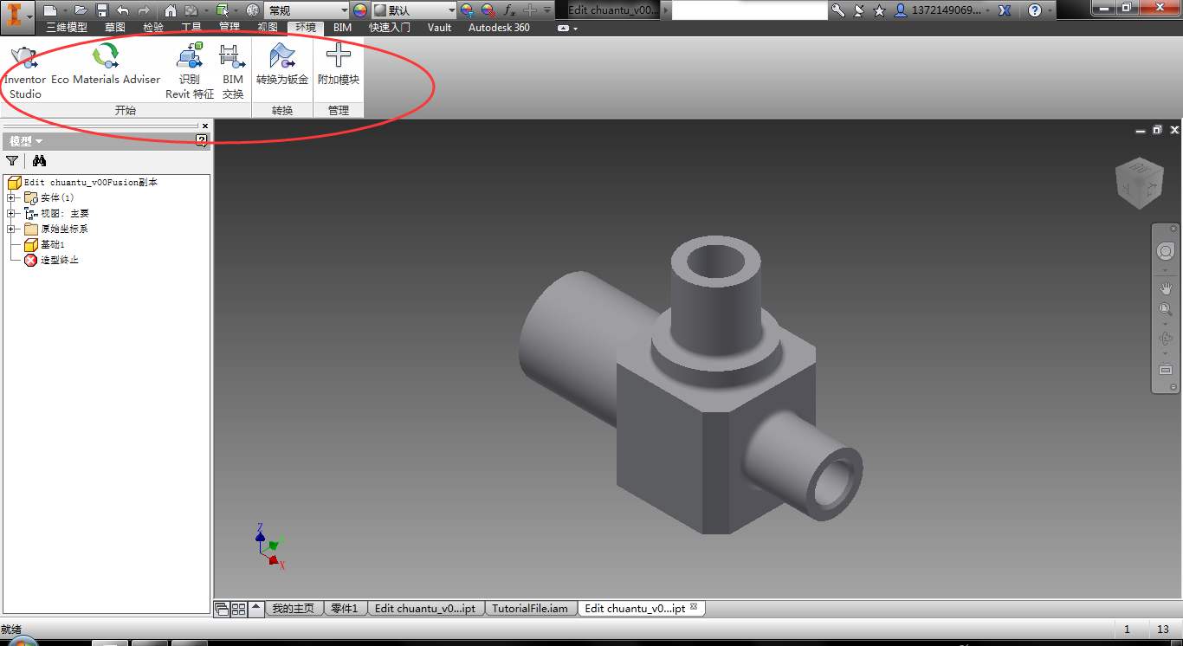
Task: Toggle tiled windows layout icon
Action: pos(239,608)
